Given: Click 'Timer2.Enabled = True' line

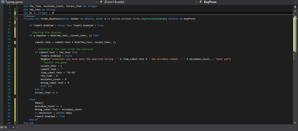Looking at the screenshot, I should tap(50, 117).
